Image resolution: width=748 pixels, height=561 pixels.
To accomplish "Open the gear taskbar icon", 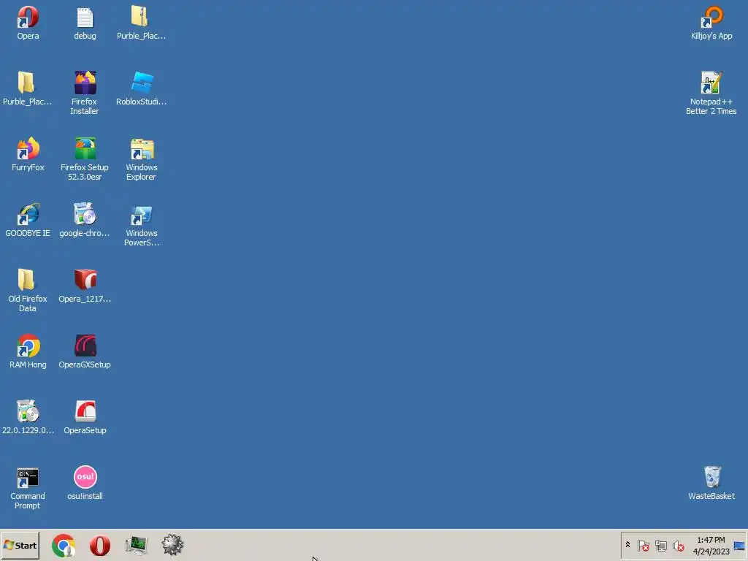I will tap(172, 545).
